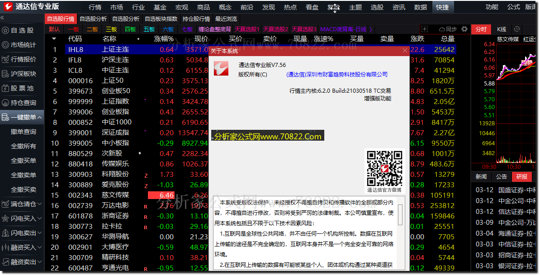Select the 缠论盘整底背 tab
Screen dimensions: 540x275
(214, 29)
